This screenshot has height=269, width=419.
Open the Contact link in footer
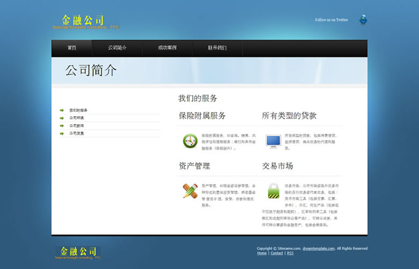(x=277, y=253)
